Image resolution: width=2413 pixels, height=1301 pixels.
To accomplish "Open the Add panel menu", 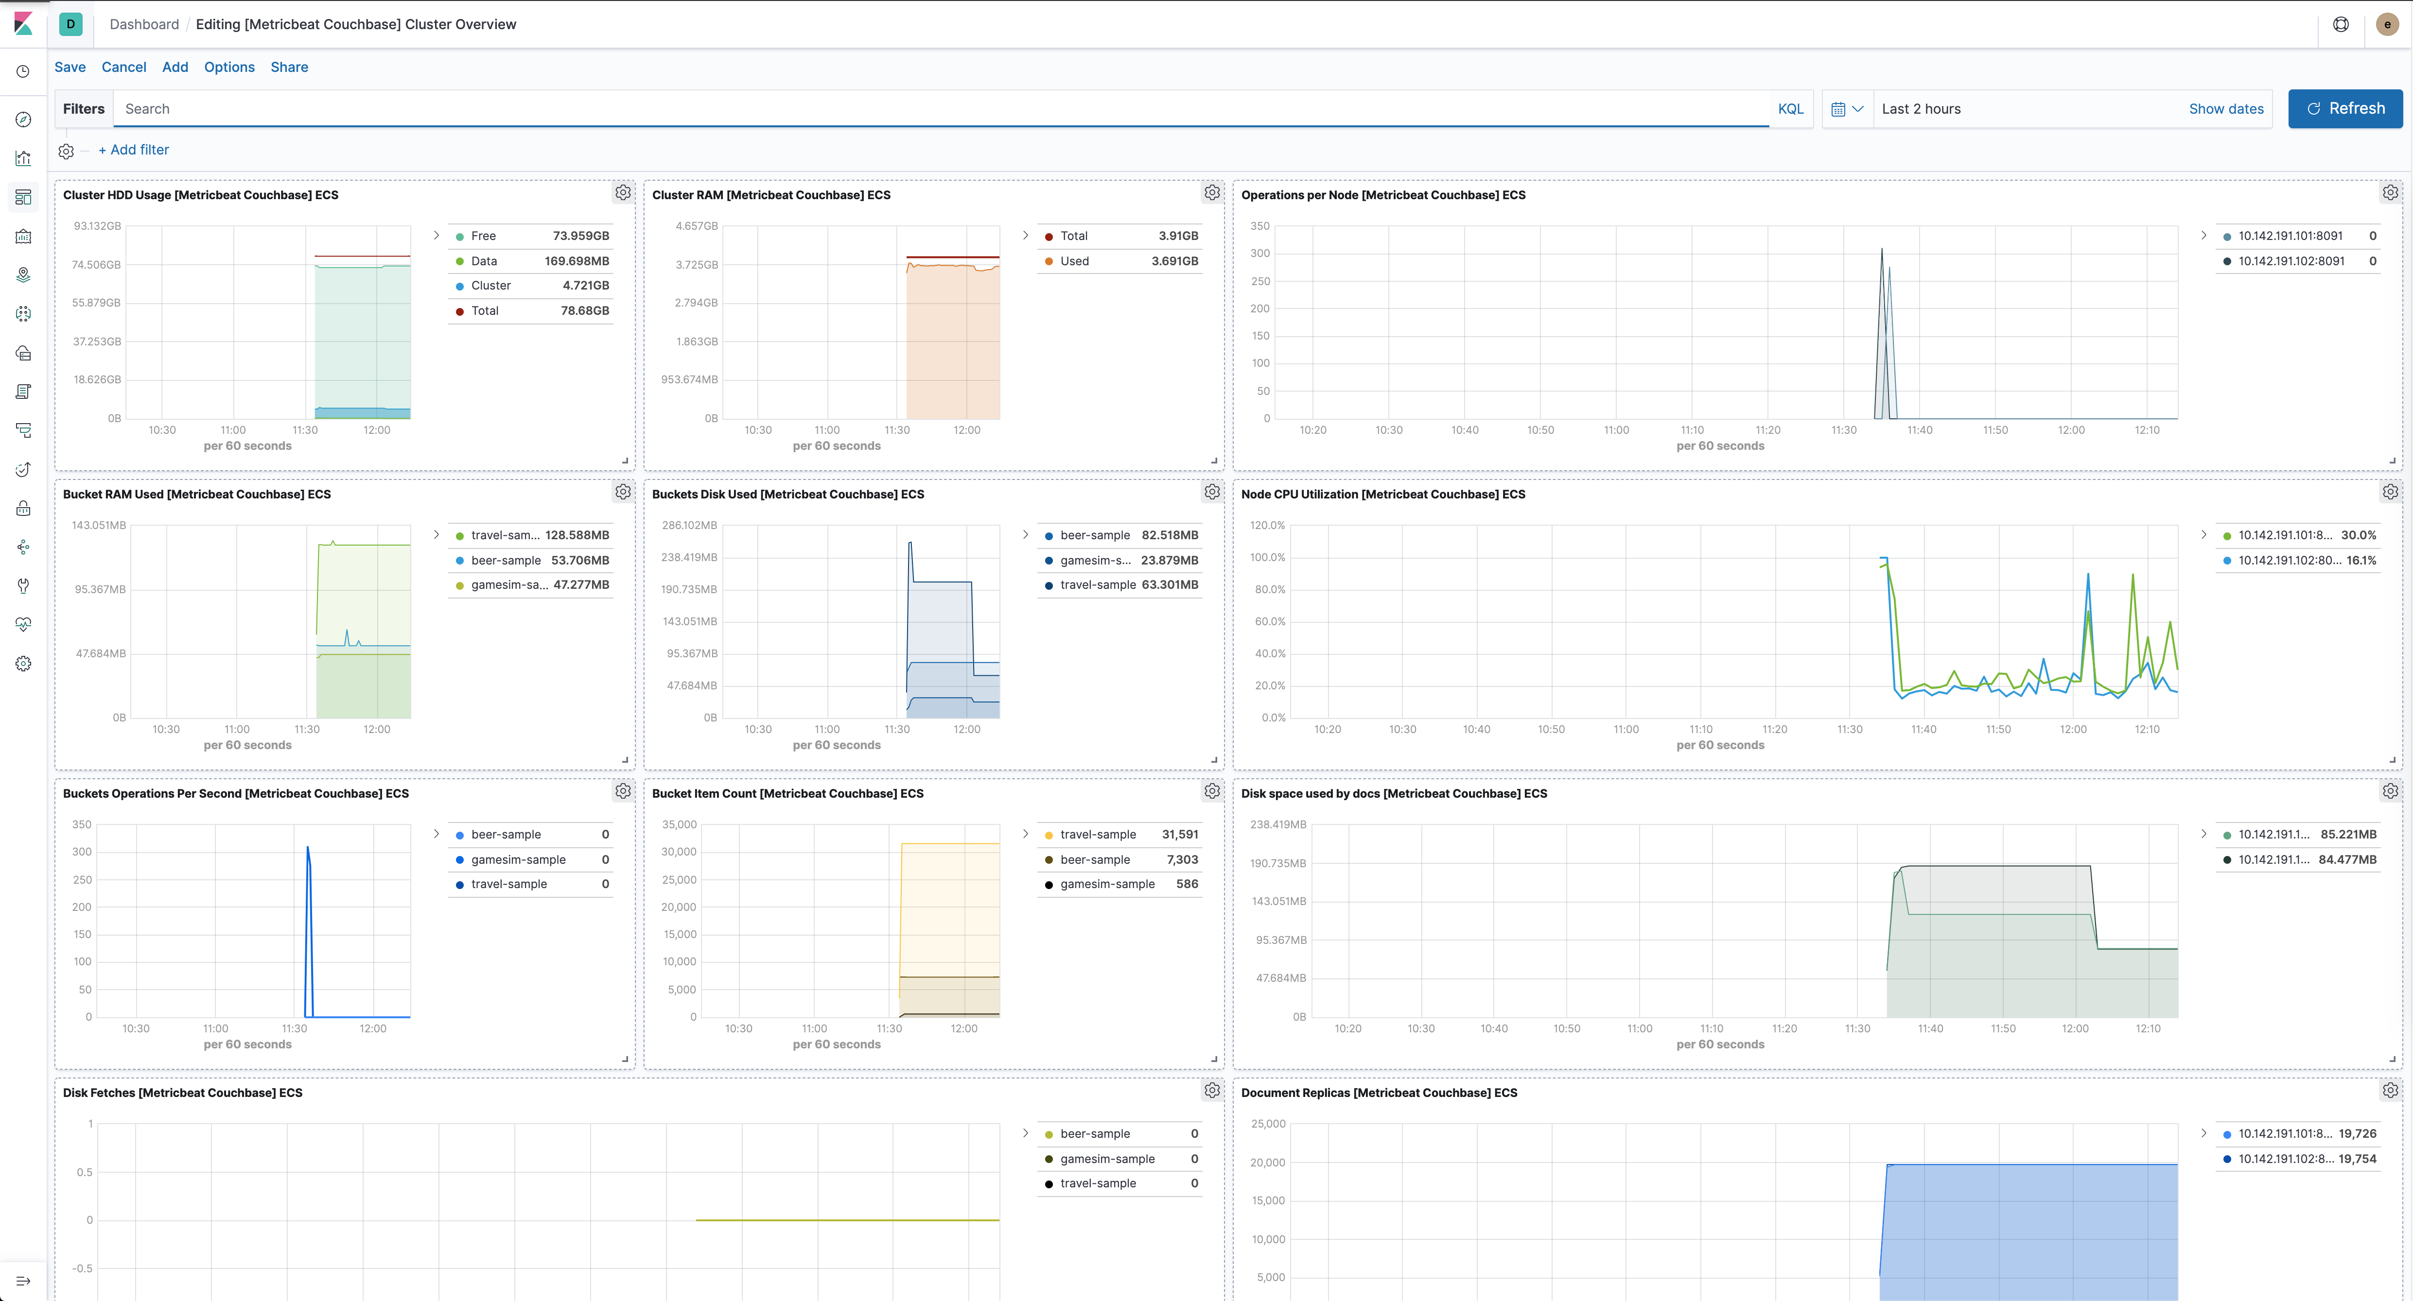I will click(x=174, y=67).
